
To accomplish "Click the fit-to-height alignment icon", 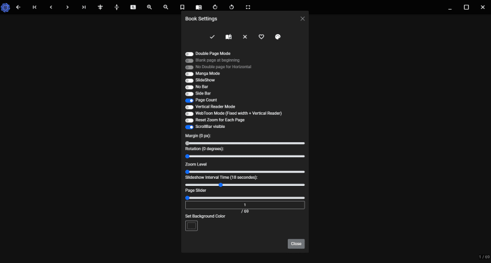I will click(100, 7).
